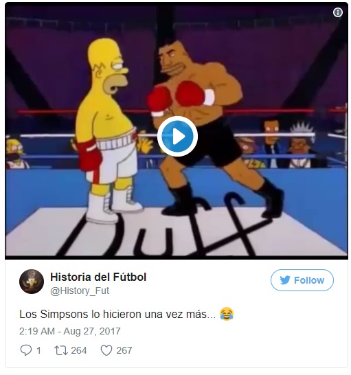351x375 pixels.
Task: Follow the Historia del Fútbol account
Action: click(302, 280)
